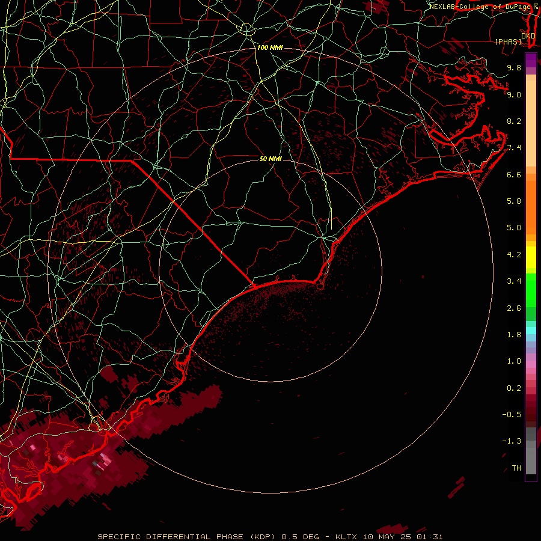The width and height of the screenshot is (541, 541).
Task: Pick the bright green segment of the color bar
Action: [531, 290]
